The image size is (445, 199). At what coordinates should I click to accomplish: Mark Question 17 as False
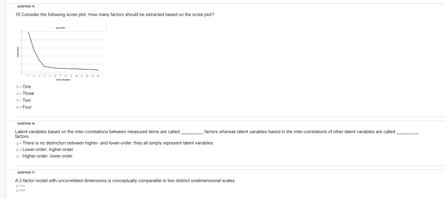pos(17,190)
